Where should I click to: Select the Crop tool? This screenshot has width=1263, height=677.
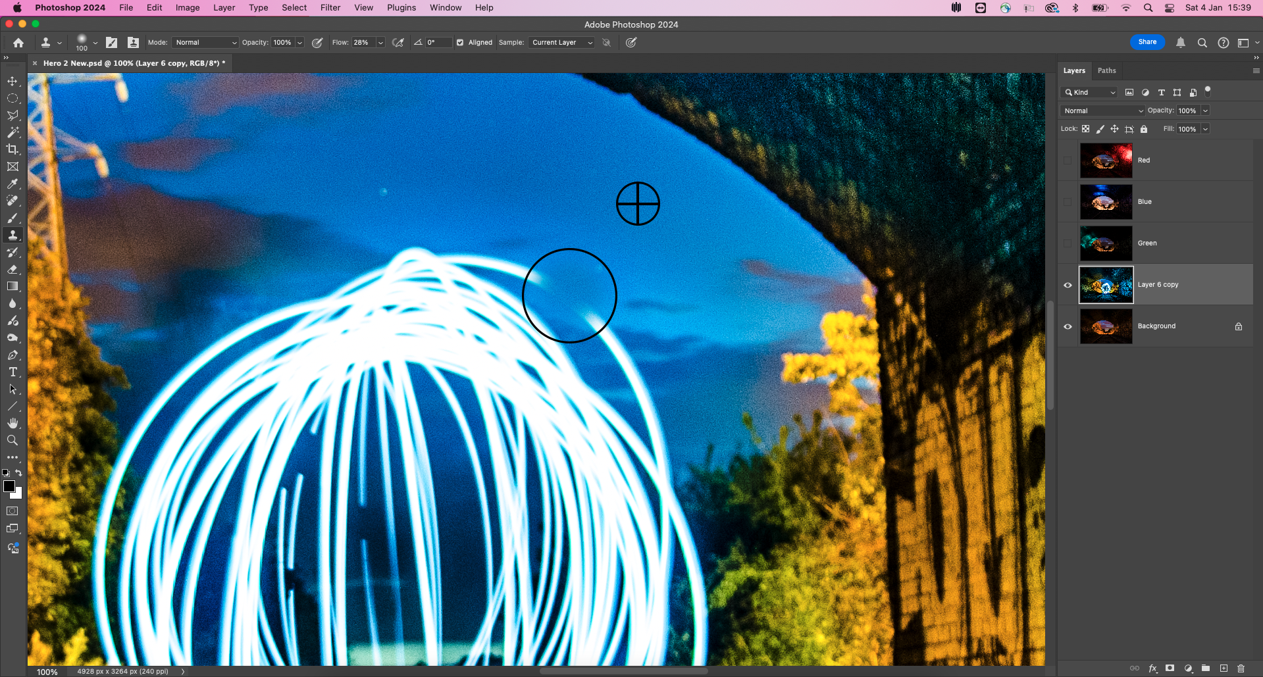[x=13, y=149]
